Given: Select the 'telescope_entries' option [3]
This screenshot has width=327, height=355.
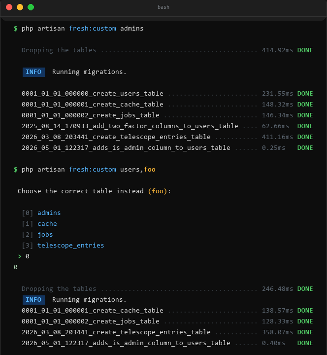Looking at the screenshot, I should coord(71,246).
